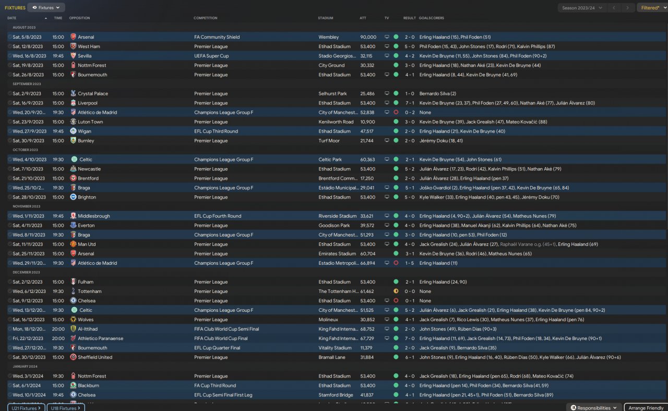This screenshot has width=668, height=411.
Task: Click the Fulham club badge
Action: 73,282
